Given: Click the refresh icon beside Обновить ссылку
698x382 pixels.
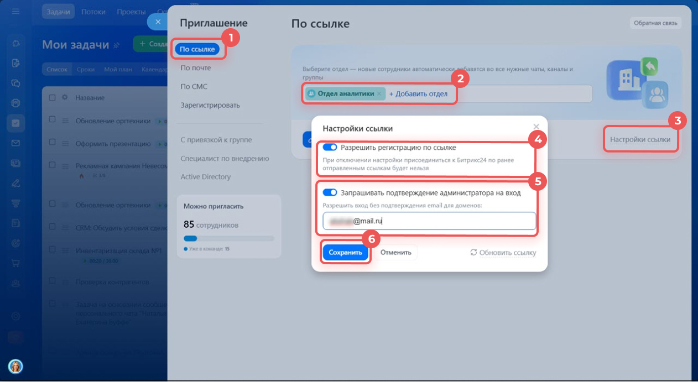Looking at the screenshot, I should pyautogui.click(x=473, y=253).
